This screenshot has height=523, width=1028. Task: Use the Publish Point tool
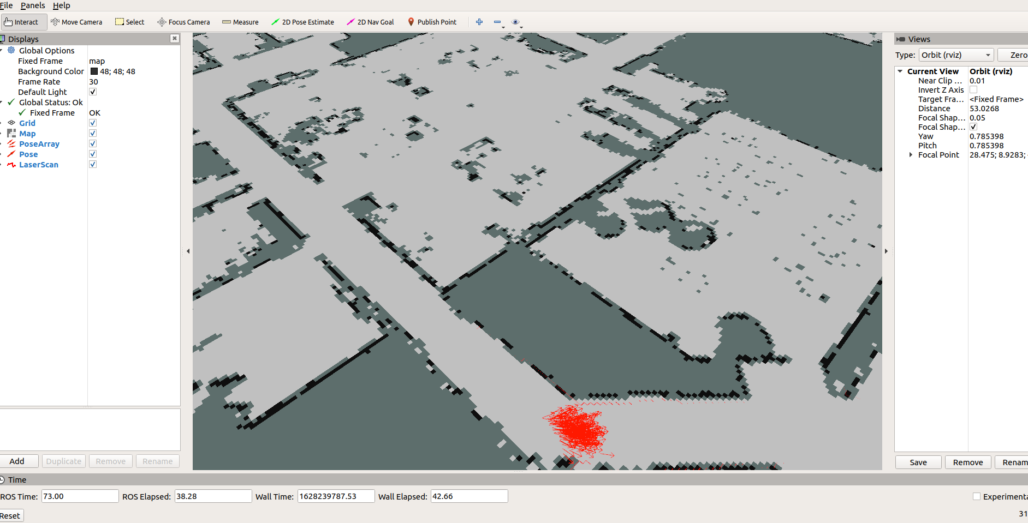[x=432, y=22]
